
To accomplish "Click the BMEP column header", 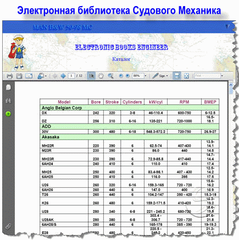I will click(210, 102).
